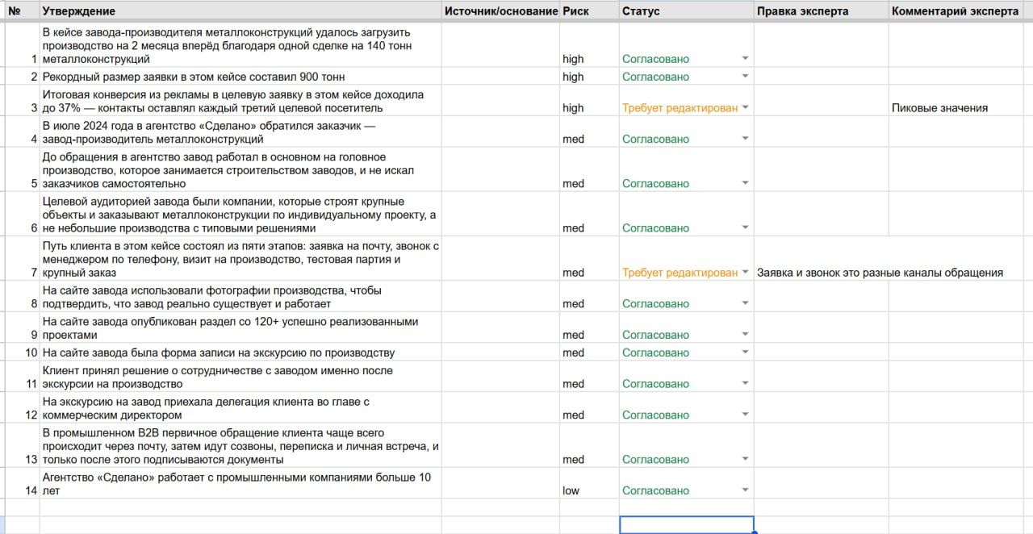Click statement beginning 'Целевой аудиторией завода были компании'
1033x534 pixels.
[240, 215]
